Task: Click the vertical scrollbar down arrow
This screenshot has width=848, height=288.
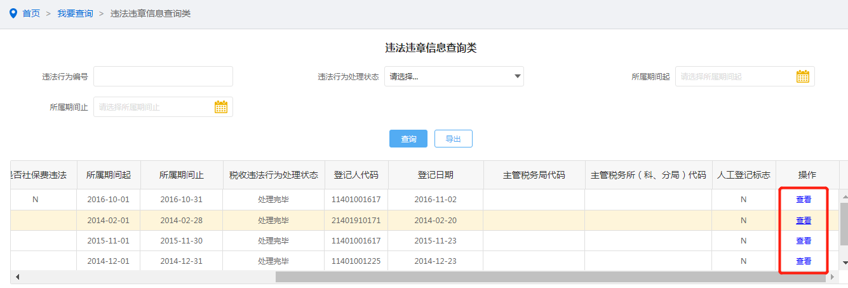Action: 844,262
